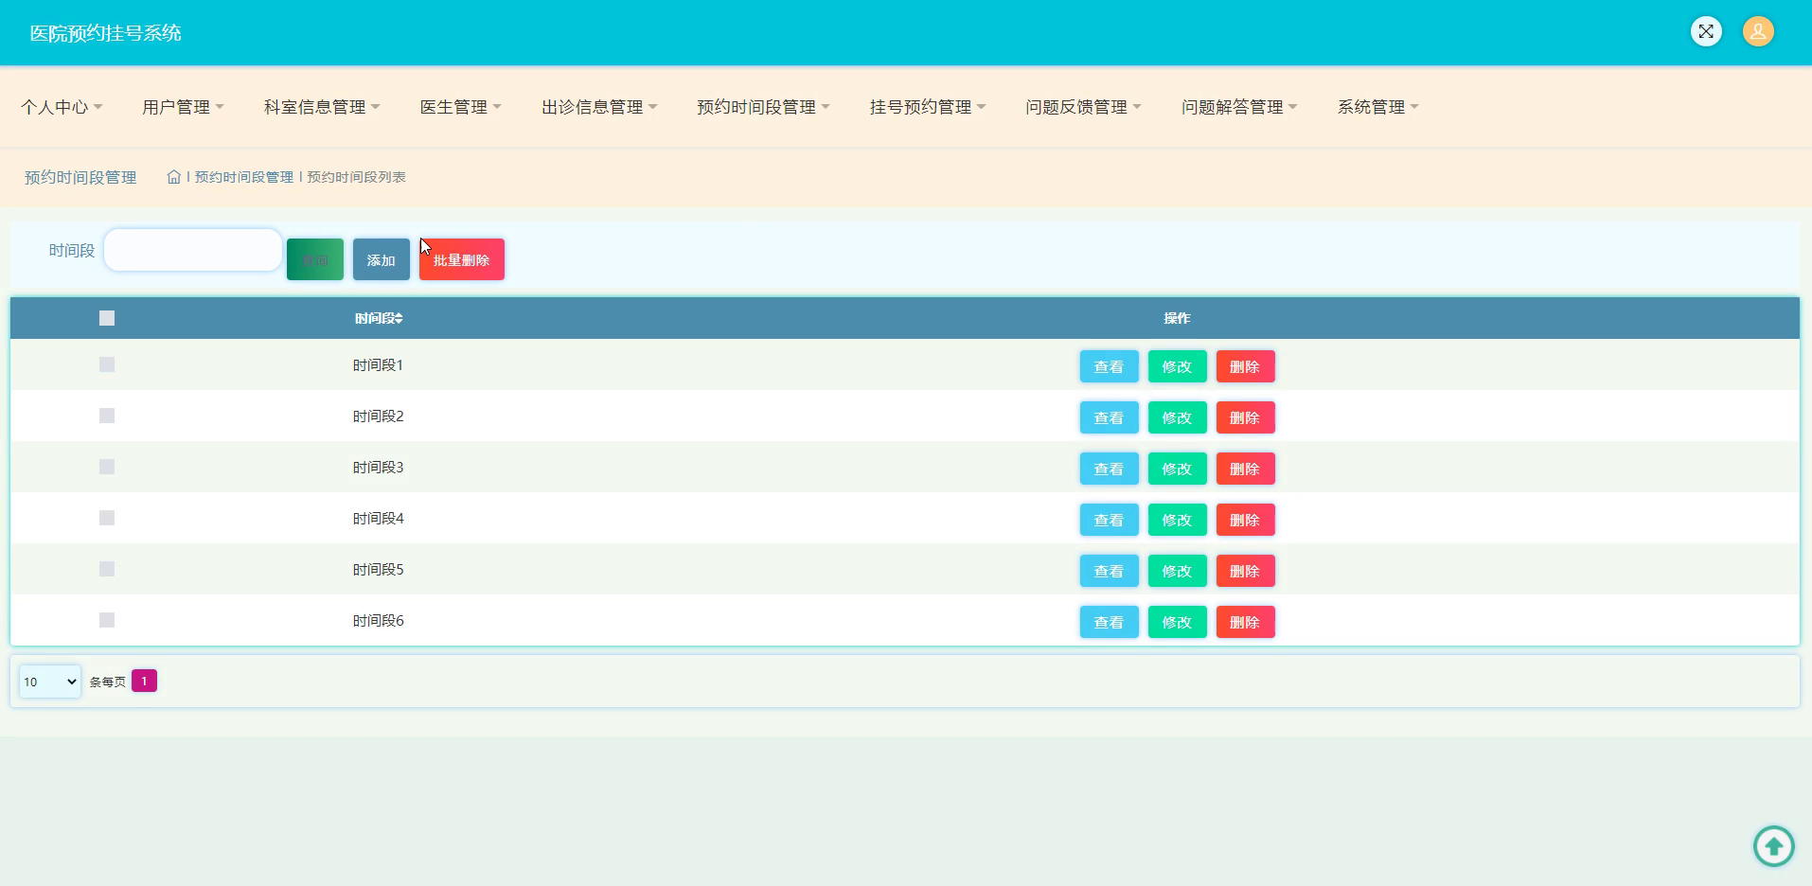Check the box for 时间段4
This screenshot has height=886, width=1812.
tap(107, 518)
